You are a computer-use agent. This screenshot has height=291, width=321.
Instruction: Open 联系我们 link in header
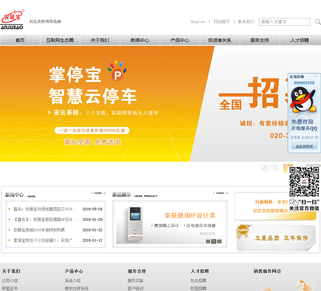click(246, 22)
